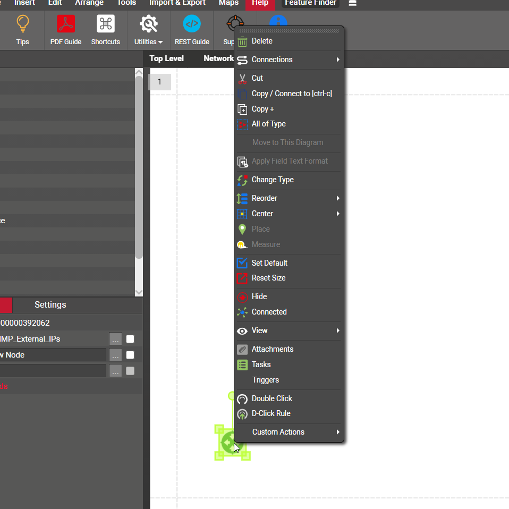The width and height of the screenshot is (509, 509).
Task: Choose Set Default checkbox item
Action: (x=242, y=263)
